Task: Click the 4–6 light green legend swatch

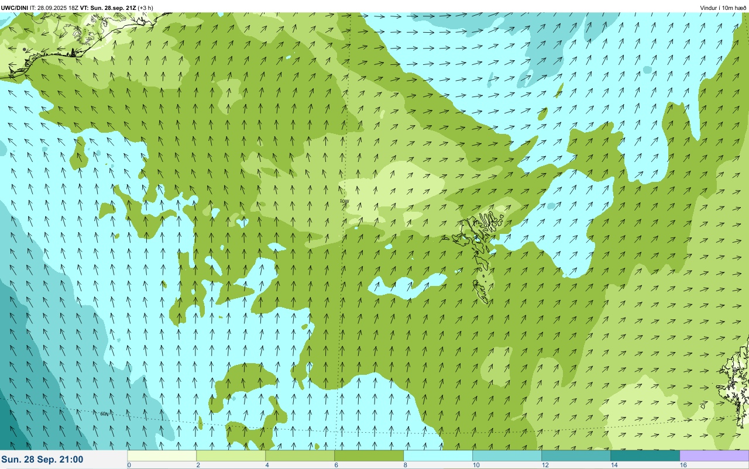Action: [300, 456]
